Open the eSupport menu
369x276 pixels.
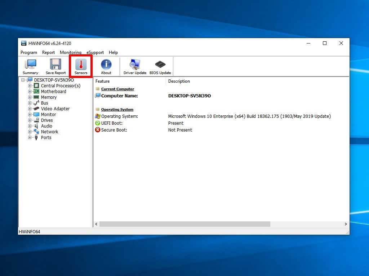tap(95, 52)
